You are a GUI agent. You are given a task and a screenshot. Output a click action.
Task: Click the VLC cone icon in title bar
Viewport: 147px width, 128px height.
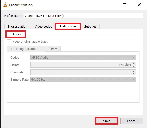(x=5, y=5)
